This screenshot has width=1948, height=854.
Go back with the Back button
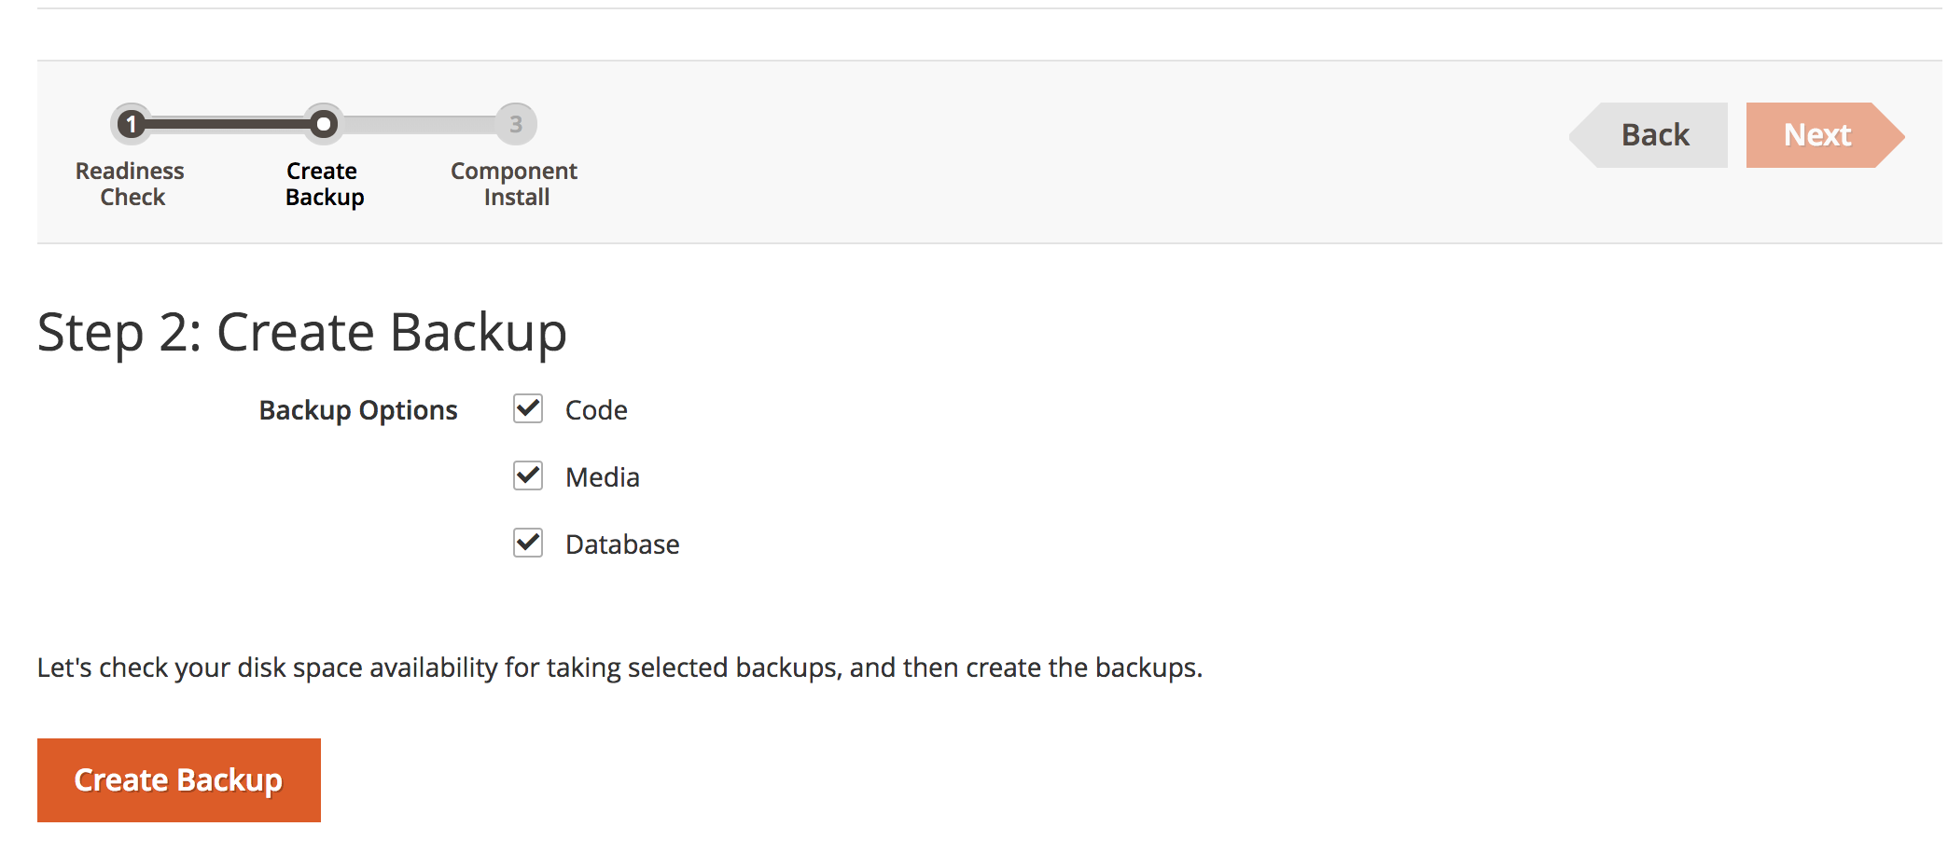click(x=1649, y=135)
